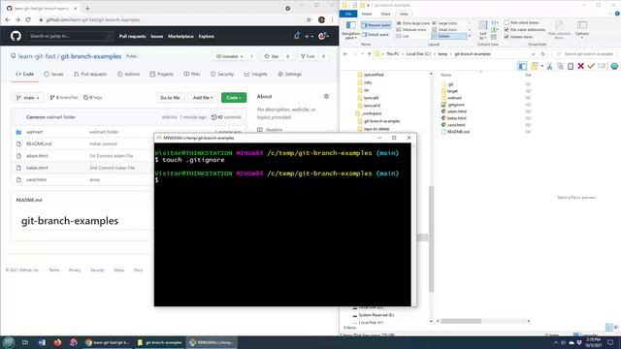This screenshot has width=621, height=349.
Task: Open Firefox from the taskbar
Action: 57,342
